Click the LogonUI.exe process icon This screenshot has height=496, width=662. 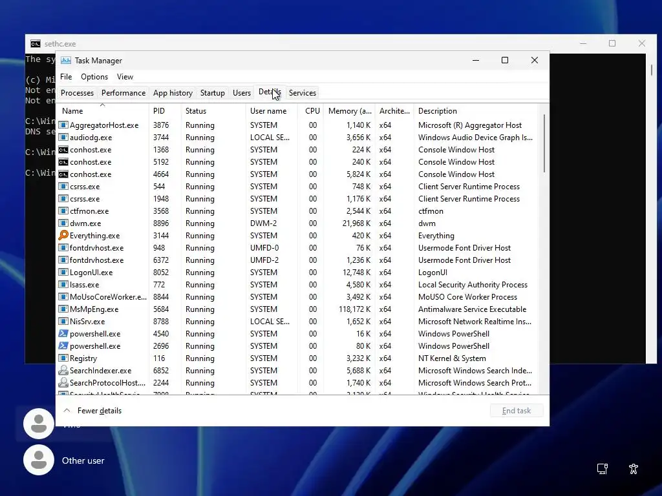click(63, 273)
